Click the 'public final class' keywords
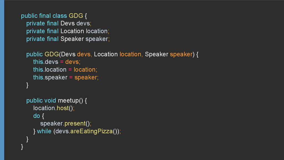The height and width of the screenshot is (160, 284). pos(44,16)
